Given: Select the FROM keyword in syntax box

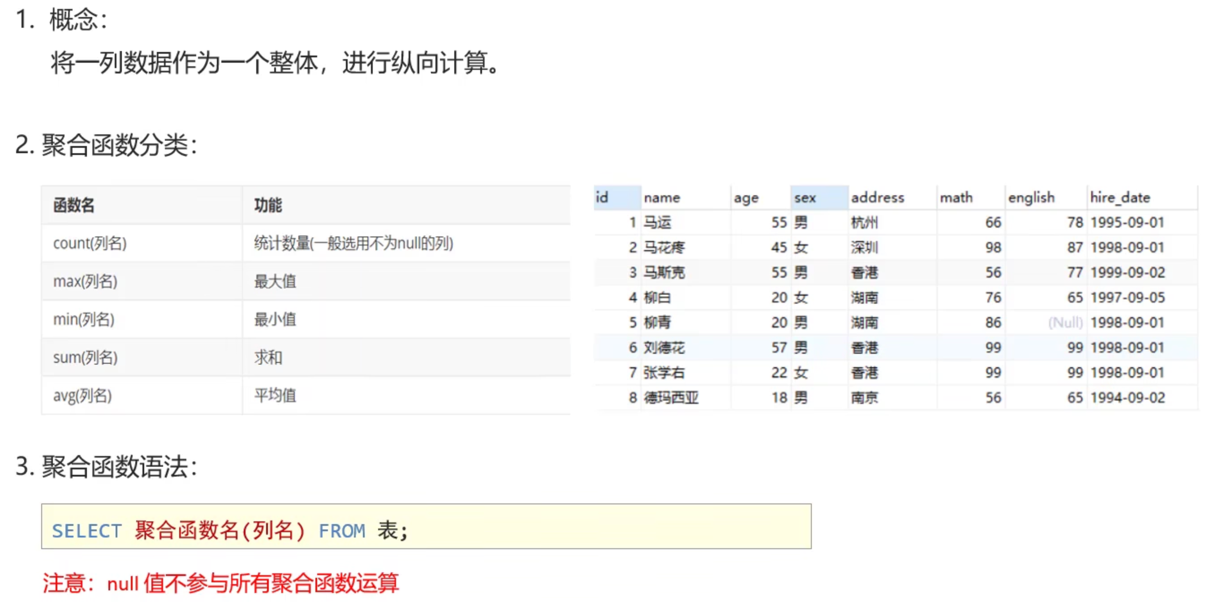Looking at the screenshot, I should click(x=342, y=531).
